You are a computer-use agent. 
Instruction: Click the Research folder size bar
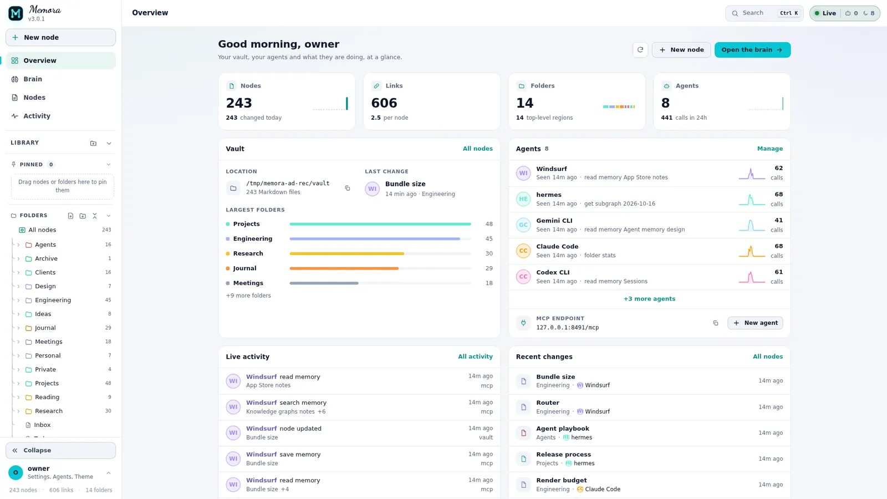380,253
